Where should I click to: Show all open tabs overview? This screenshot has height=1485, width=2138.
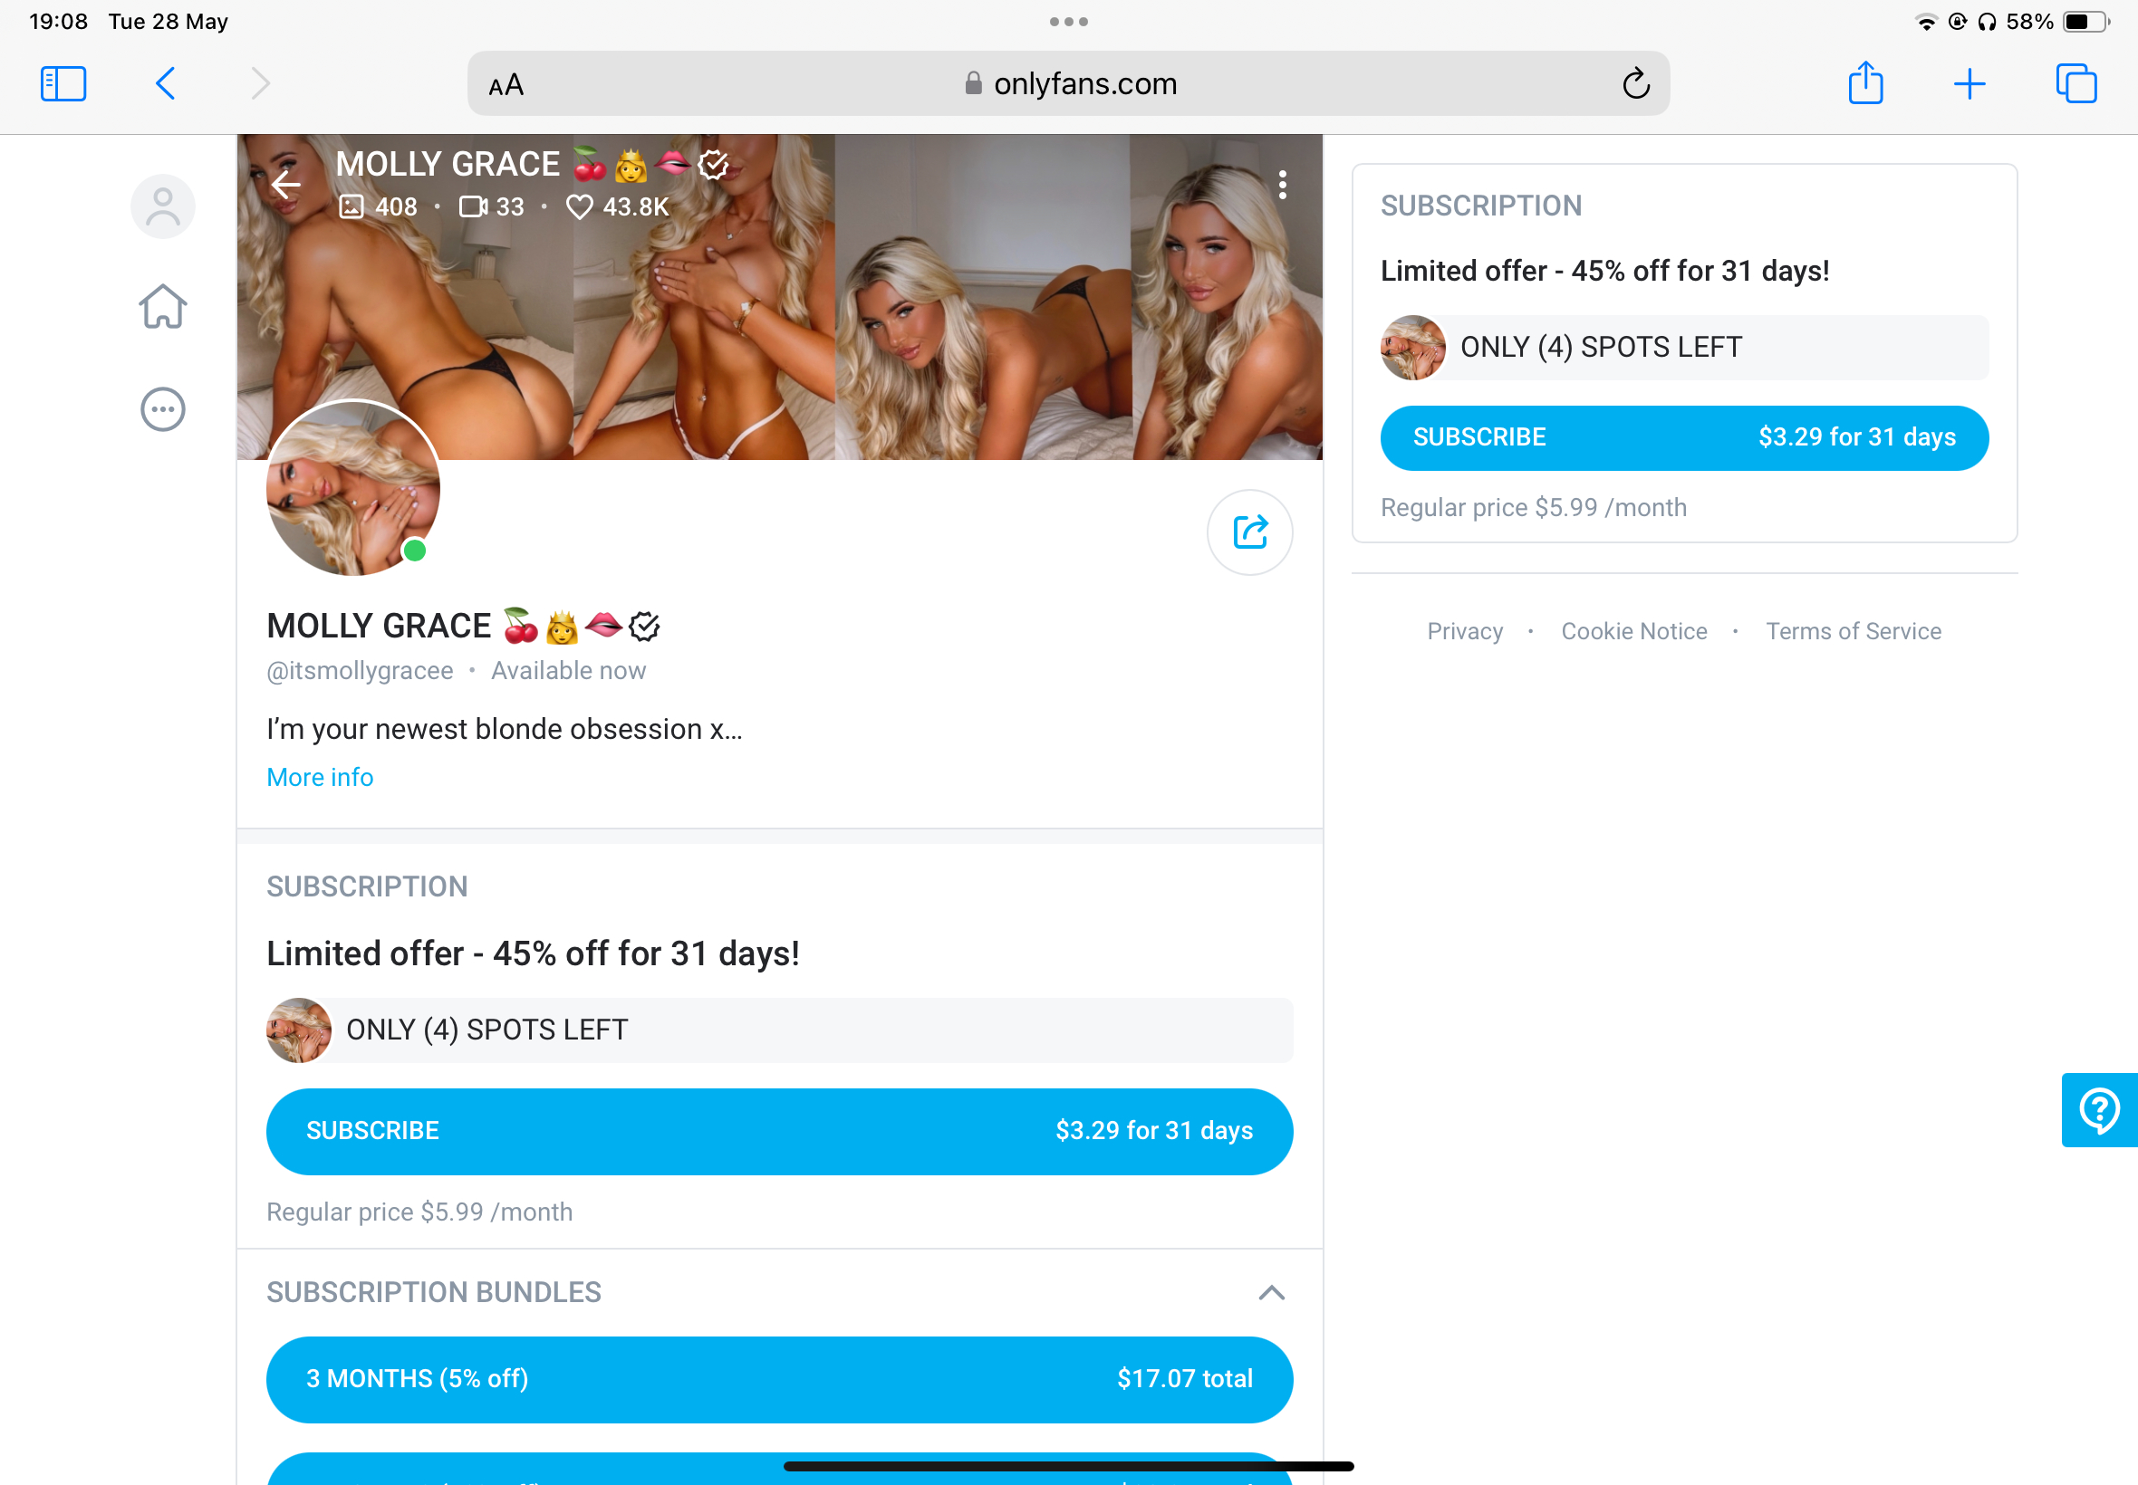tap(2075, 83)
